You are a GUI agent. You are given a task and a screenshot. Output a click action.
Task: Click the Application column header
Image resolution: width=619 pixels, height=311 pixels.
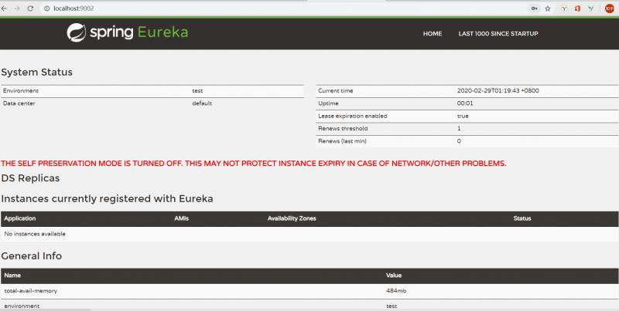[20, 218]
